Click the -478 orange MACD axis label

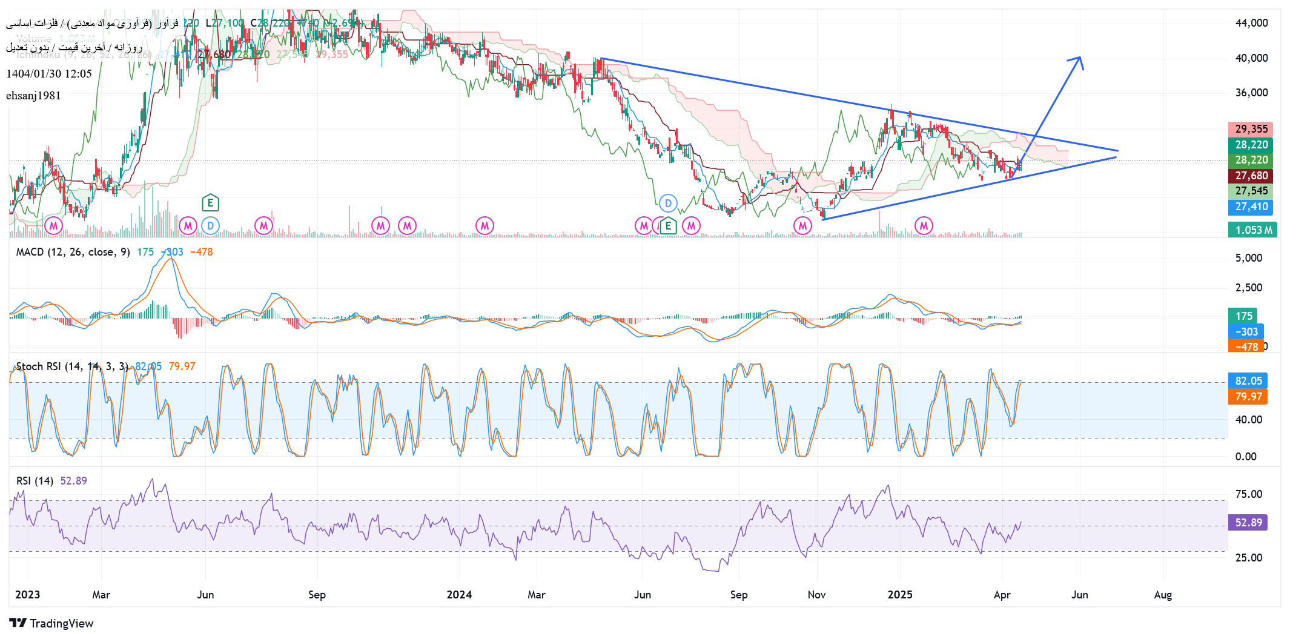click(1246, 347)
